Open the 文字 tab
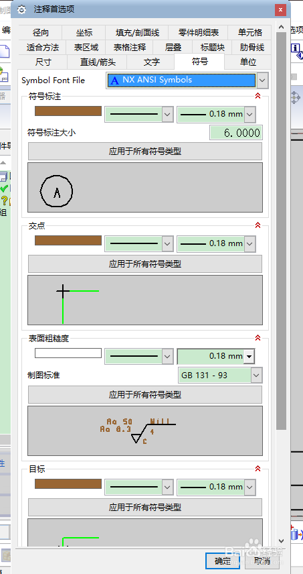303x574 pixels. [151, 62]
